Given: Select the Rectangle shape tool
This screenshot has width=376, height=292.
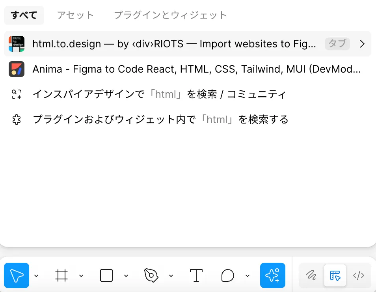Looking at the screenshot, I should click(106, 275).
